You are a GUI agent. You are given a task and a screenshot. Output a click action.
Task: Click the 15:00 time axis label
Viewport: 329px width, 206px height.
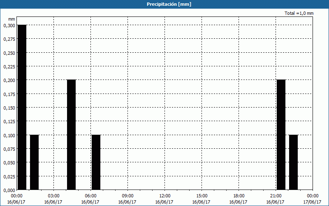point(202,196)
